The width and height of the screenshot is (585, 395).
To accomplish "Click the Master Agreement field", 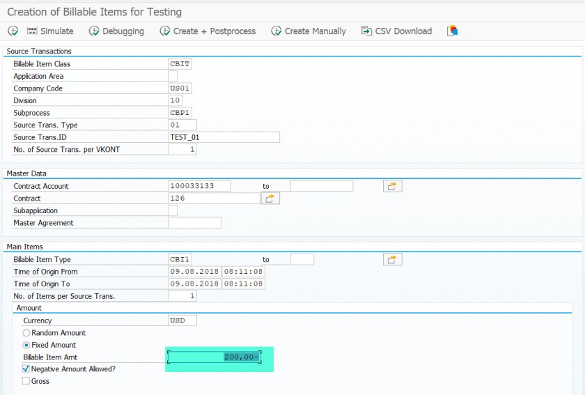I will coord(194,223).
